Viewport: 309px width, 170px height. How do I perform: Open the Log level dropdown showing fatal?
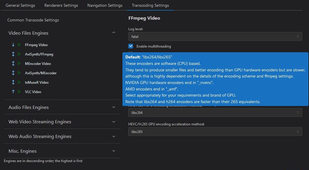[x=215, y=37]
